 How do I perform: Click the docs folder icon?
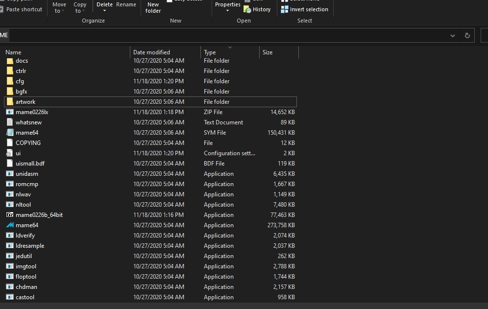(10, 61)
